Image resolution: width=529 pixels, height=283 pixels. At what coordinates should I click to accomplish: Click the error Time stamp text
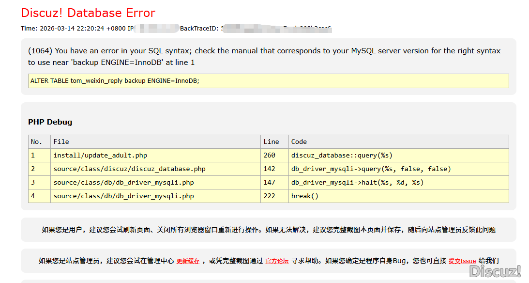(73, 29)
